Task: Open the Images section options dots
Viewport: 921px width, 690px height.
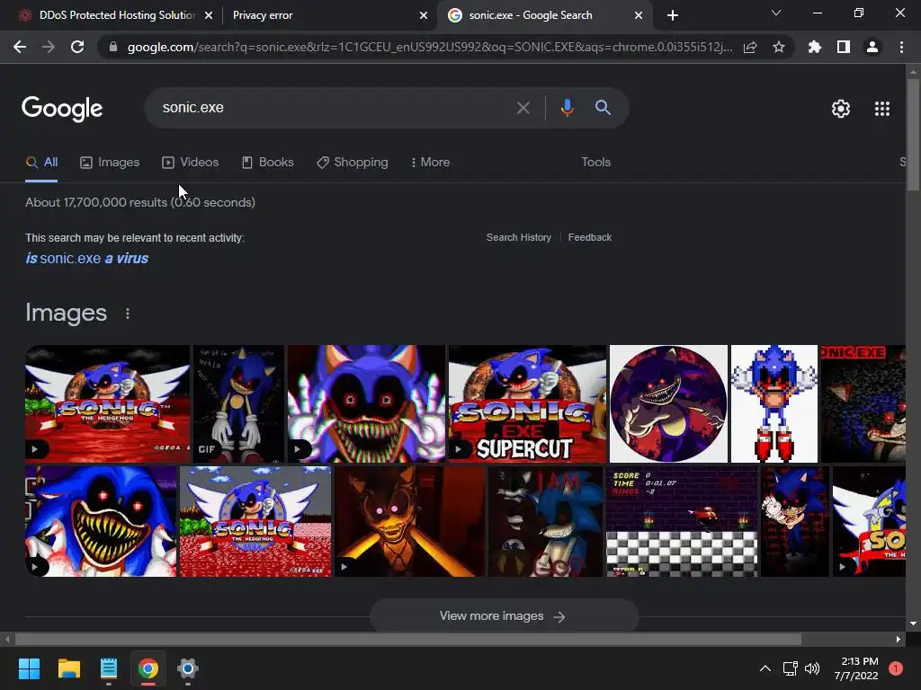Action: 128,314
